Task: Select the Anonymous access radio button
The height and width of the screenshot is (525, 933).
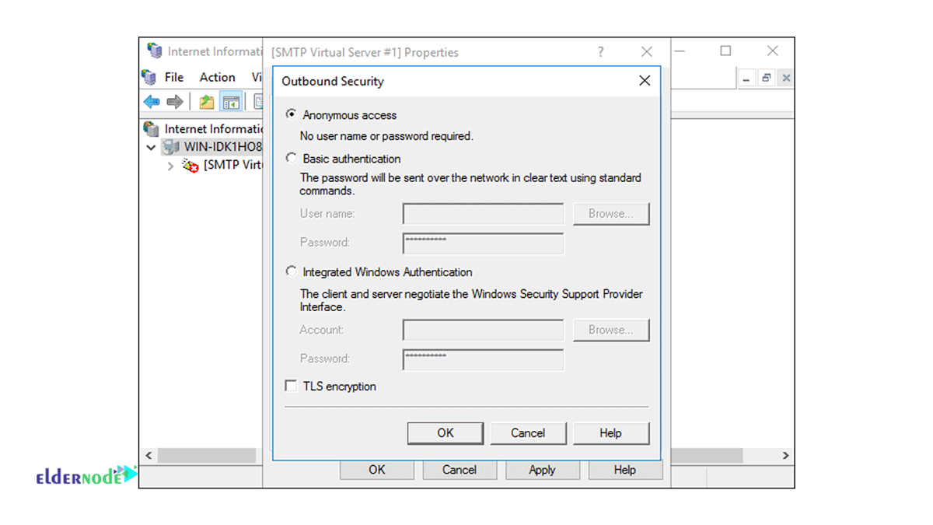Action: [x=292, y=114]
